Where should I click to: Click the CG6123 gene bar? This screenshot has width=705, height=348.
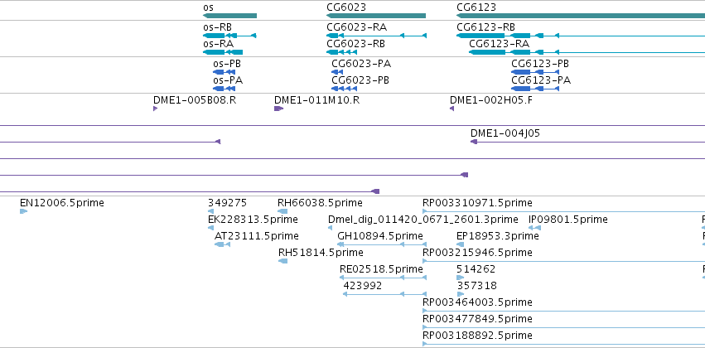(x=581, y=16)
